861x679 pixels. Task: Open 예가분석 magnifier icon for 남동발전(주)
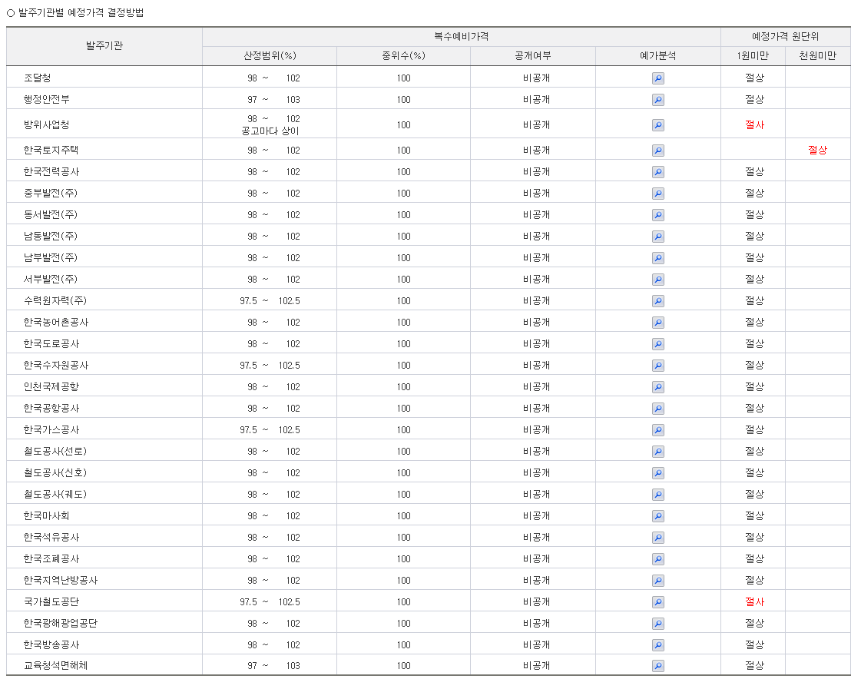(x=657, y=237)
